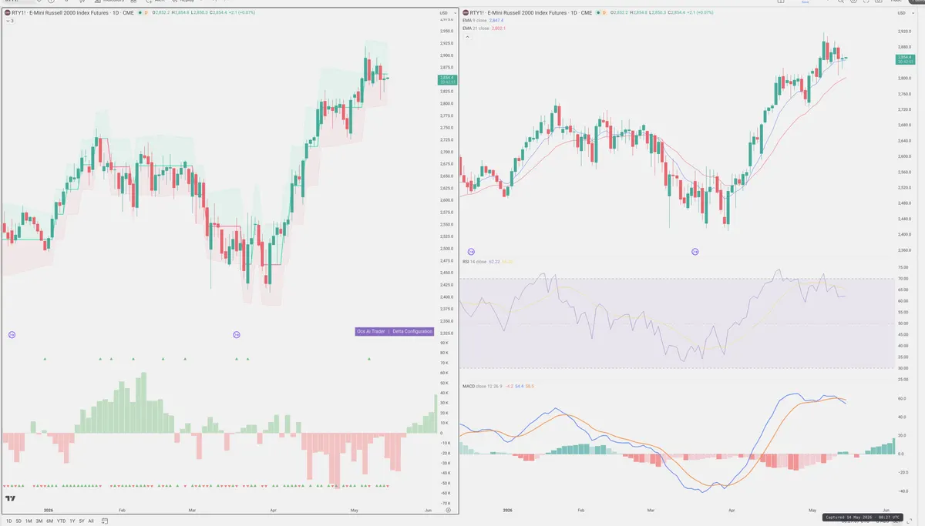Open the go-to-date calendar icon
This screenshot has width=925, height=526.
pos(105,521)
